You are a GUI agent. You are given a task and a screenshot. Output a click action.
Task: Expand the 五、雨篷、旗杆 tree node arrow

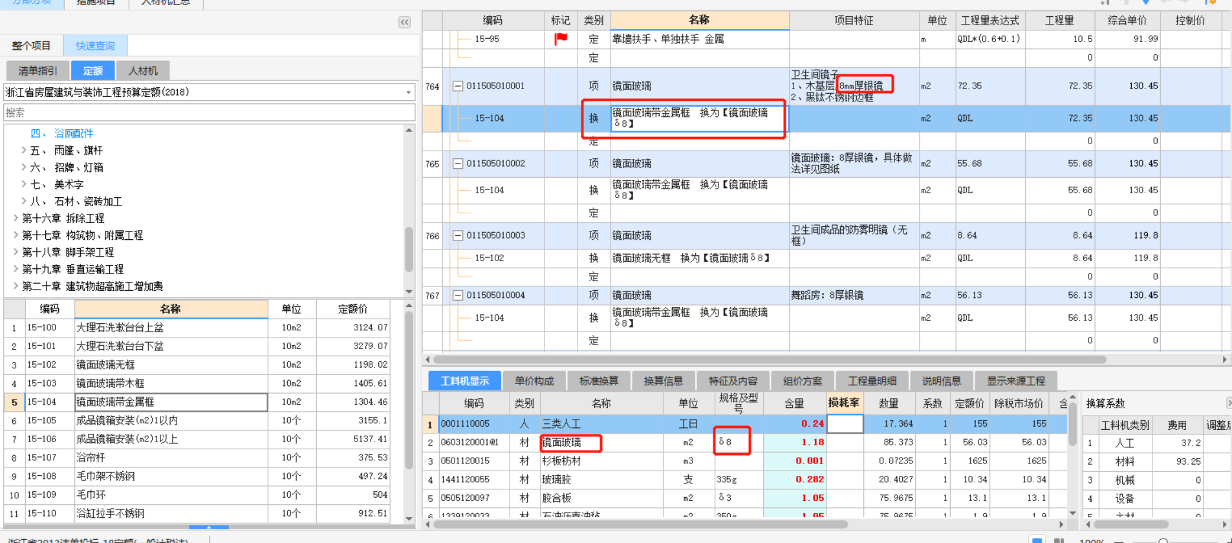pyautogui.click(x=23, y=151)
